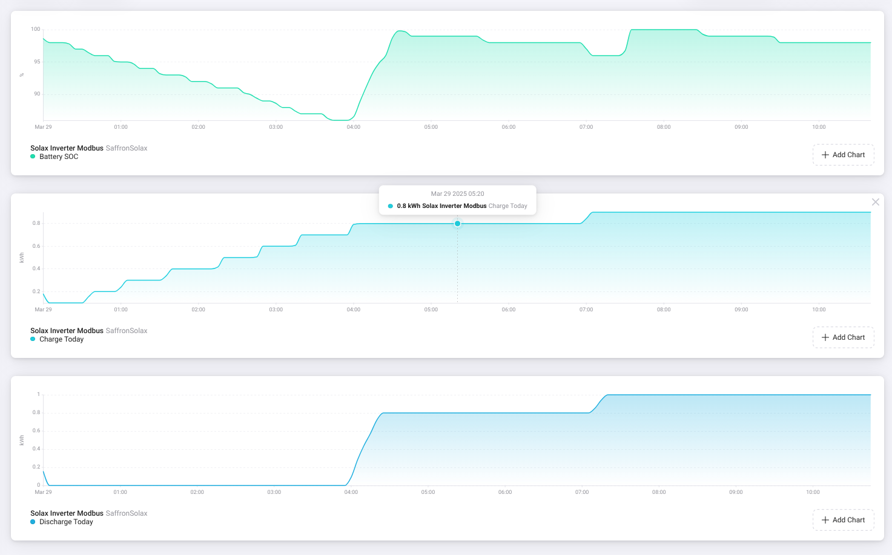
Task: Click the highlighted 05:20 data point marker
Action: tap(457, 224)
